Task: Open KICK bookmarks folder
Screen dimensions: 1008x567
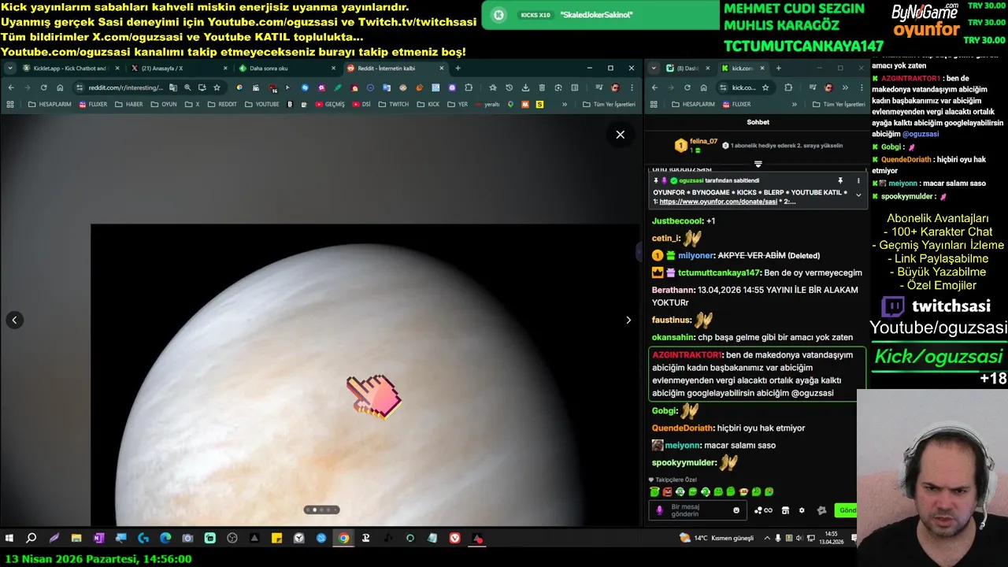Action: pyautogui.click(x=428, y=104)
